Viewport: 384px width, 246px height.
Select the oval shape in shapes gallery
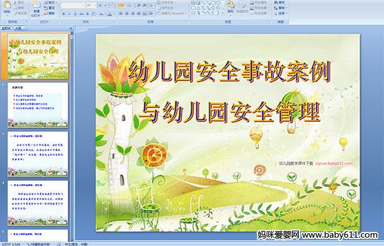(218, 3)
